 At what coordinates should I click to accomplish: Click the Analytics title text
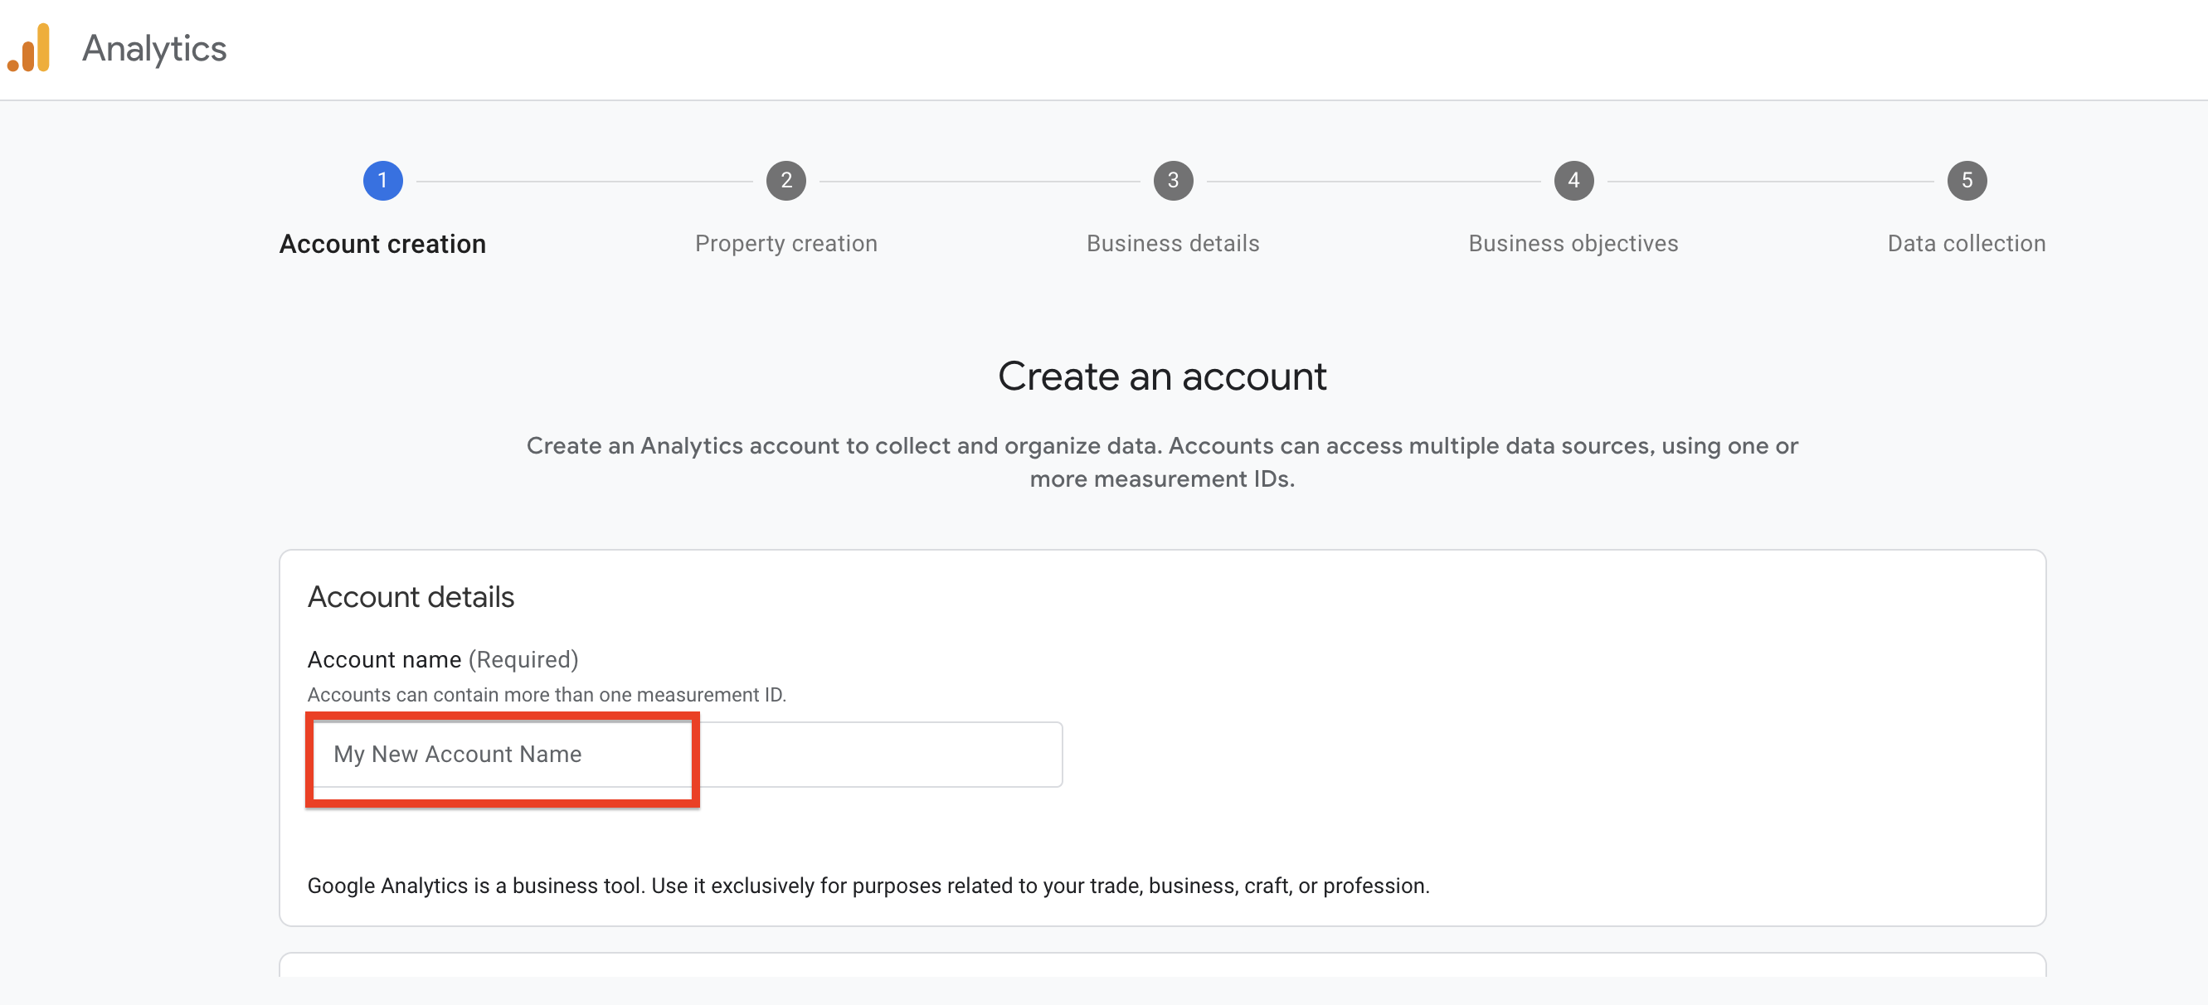154,49
